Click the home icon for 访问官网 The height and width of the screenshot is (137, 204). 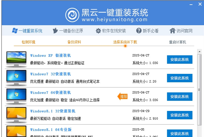pyautogui.click(x=173, y=31)
